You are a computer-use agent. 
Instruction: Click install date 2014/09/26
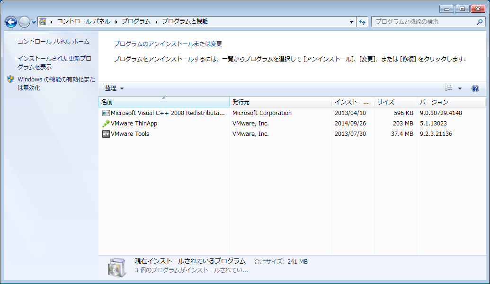pos(350,124)
